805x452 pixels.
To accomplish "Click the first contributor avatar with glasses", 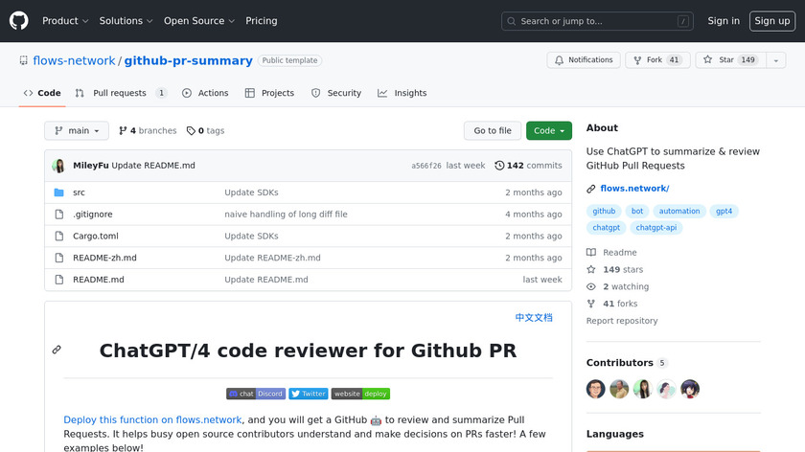I will 595,389.
